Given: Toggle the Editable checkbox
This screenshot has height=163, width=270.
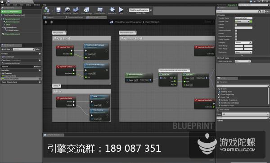Looking at the screenshot, I should [x=236, y=25].
